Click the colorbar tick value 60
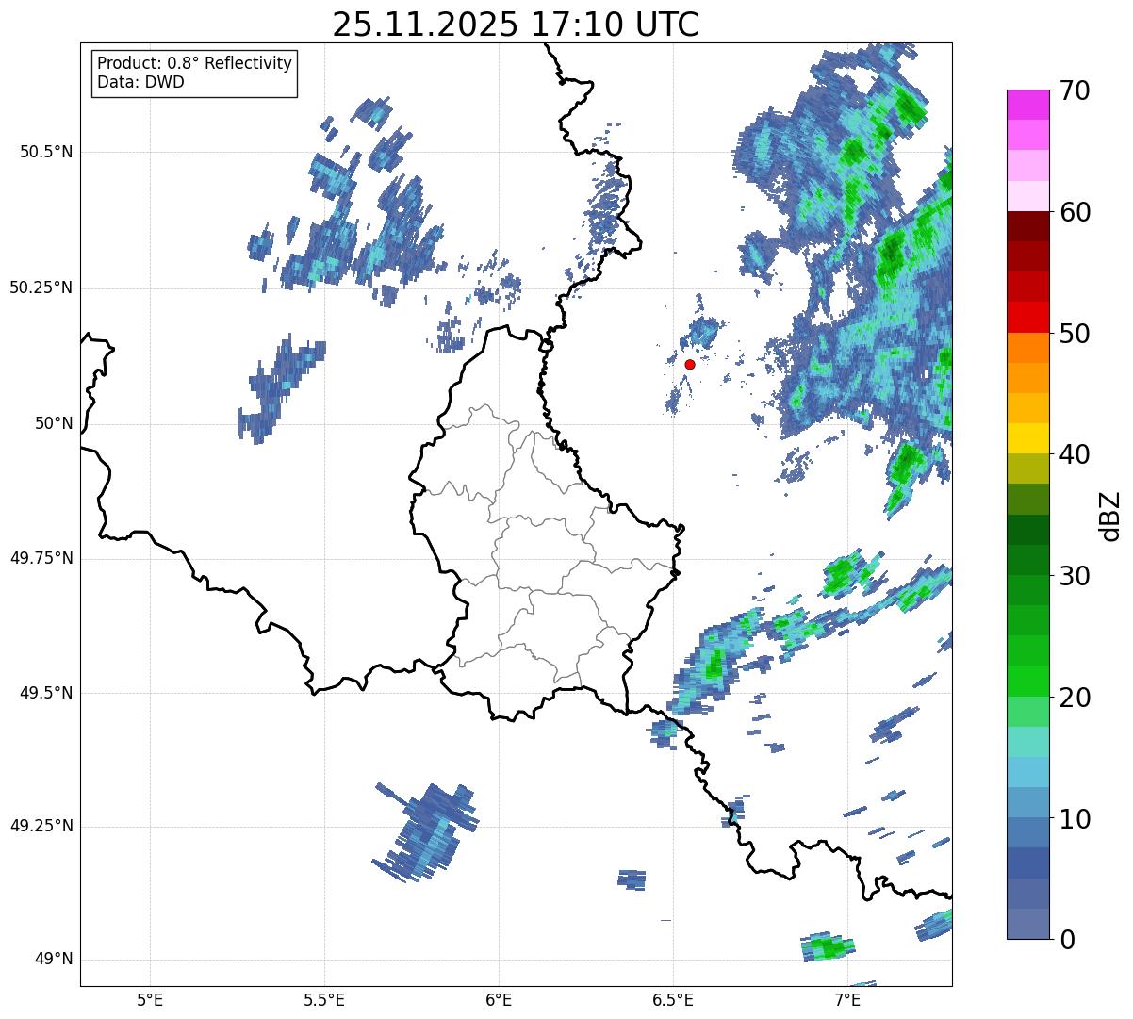Image resolution: width=1133 pixels, height=1019 pixels. [x=1074, y=212]
